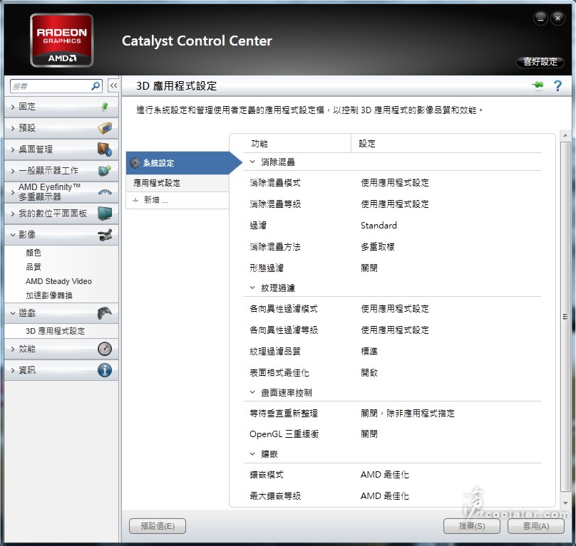Collapse the 鑲嵌 settings group

252,454
